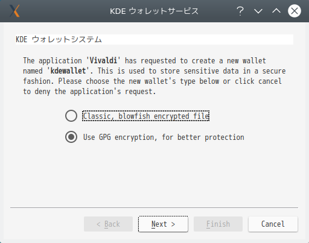The image size is (309, 243).
Task: Click the "KDE ウォレットシステム" header text
Action: 59,39
